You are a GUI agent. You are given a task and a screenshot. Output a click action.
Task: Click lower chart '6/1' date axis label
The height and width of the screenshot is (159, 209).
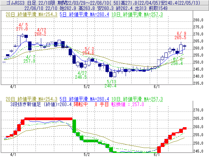(157, 155)
